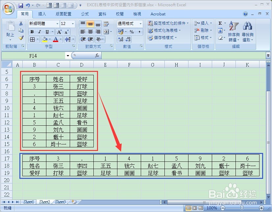Viewport: 272px width, 212px height.
Task: Toggle Bold formatting on selected cell
Action: click(32, 32)
